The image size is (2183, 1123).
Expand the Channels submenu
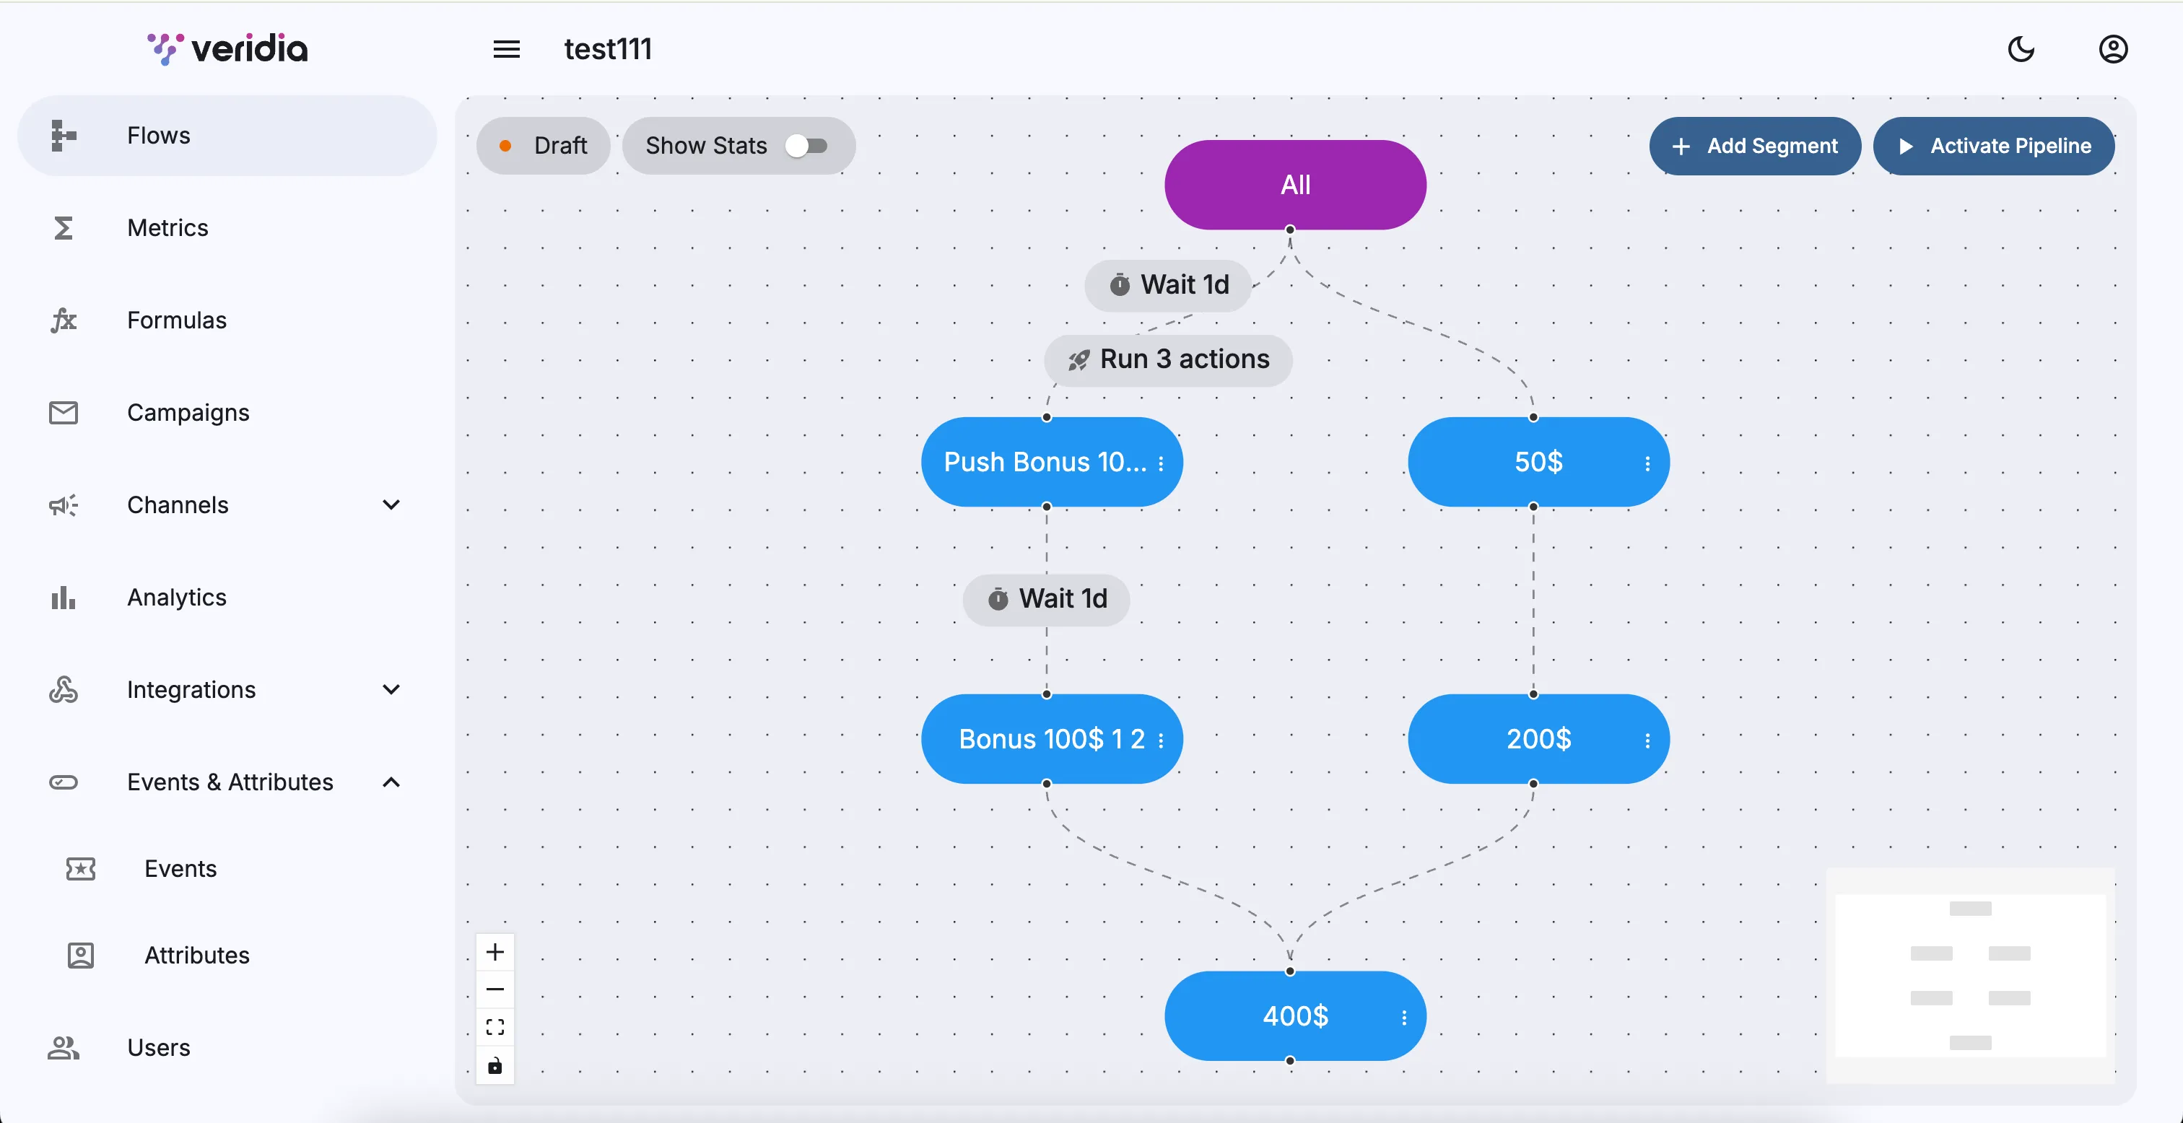391,505
